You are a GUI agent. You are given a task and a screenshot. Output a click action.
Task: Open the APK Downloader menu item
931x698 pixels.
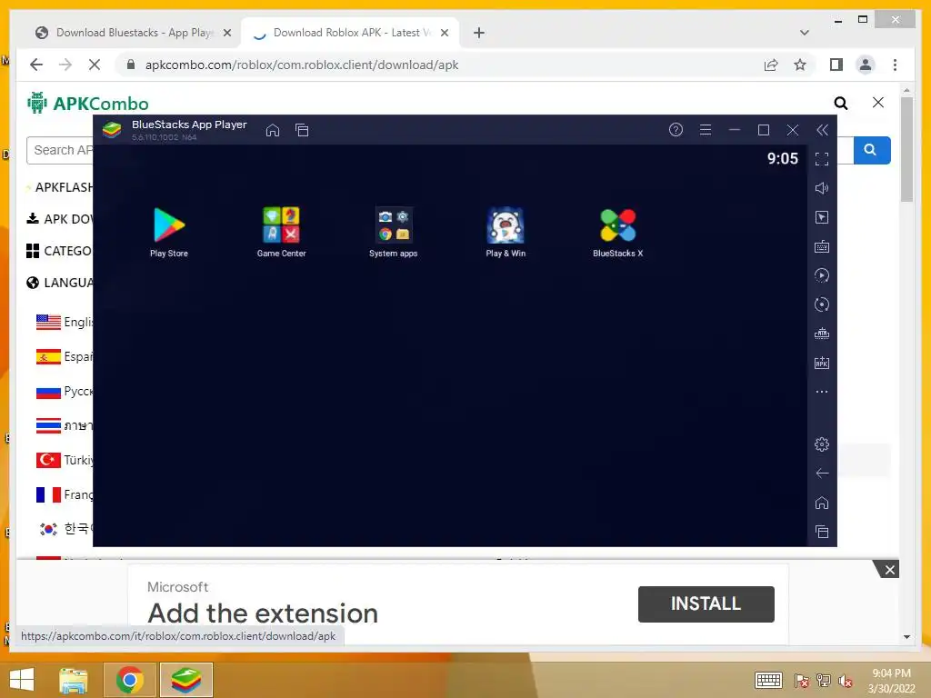(x=59, y=219)
